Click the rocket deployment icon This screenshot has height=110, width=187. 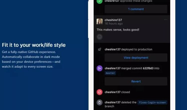(x=99, y=49)
